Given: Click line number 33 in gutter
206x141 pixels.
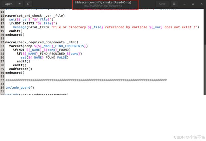Looking at the screenshot, I should coord(2,84).
